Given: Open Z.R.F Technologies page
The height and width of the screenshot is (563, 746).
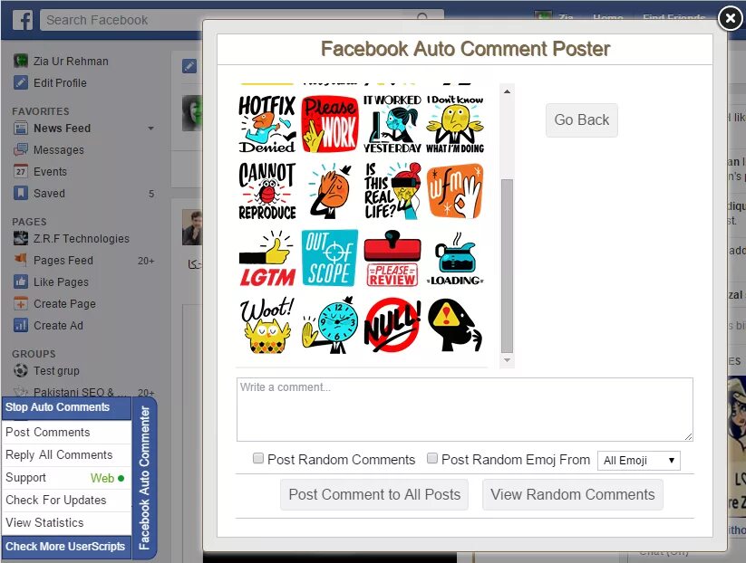Looking at the screenshot, I should pos(81,238).
